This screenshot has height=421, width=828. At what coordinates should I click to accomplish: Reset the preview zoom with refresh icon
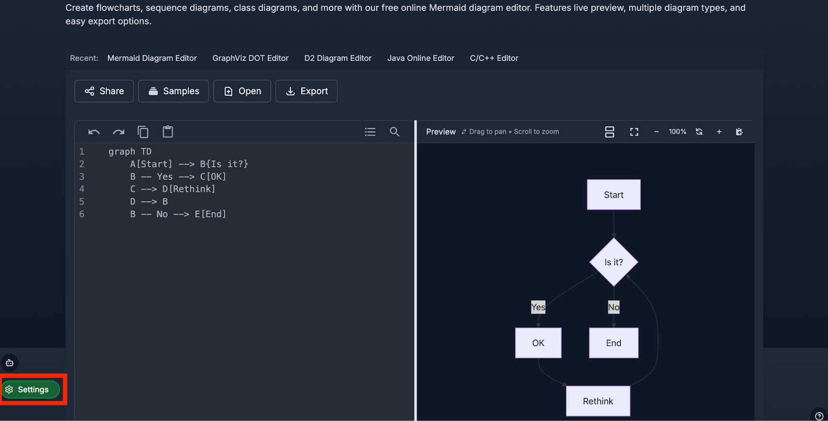(x=699, y=132)
